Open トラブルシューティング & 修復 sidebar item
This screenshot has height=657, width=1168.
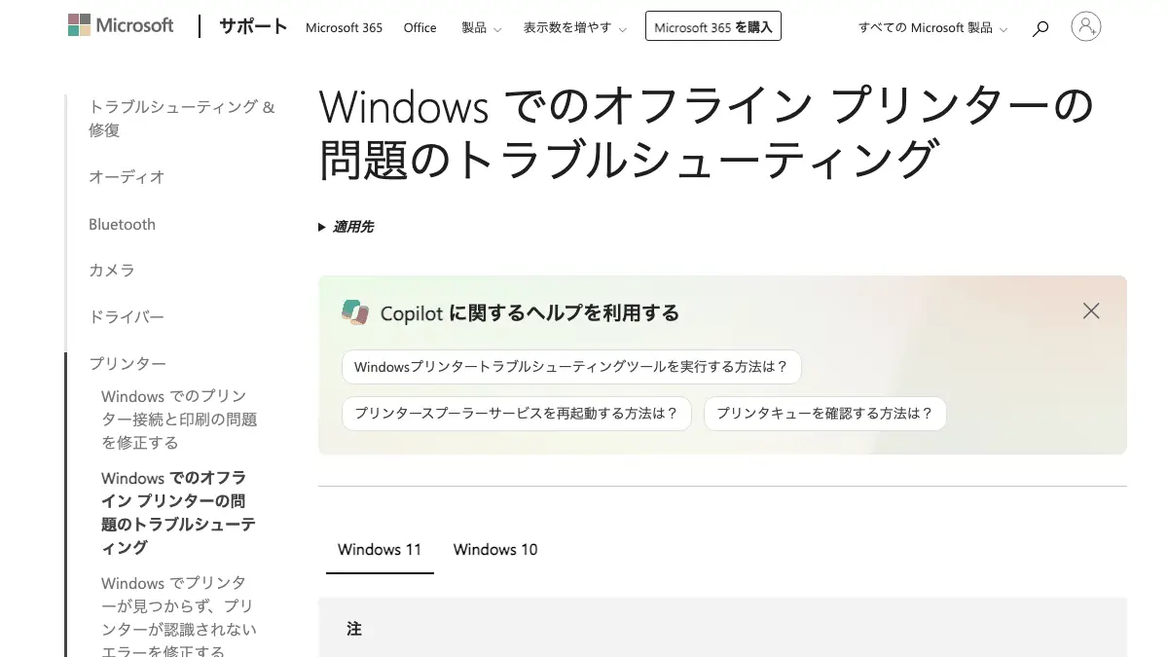[x=182, y=118]
